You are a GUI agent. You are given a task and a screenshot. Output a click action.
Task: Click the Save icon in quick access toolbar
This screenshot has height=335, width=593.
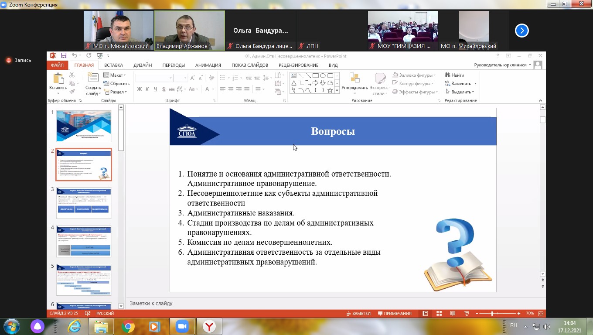tap(64, 56)
